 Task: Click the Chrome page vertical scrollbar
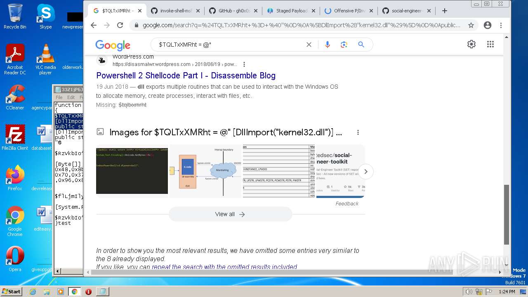[x=507, y=214]
